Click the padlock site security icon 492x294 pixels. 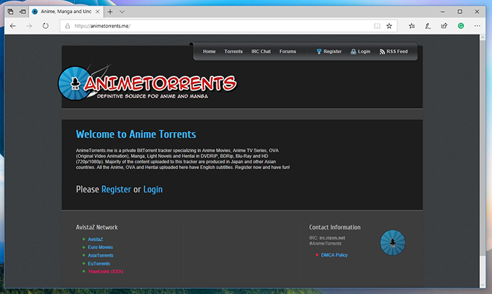(x=67, y=26)
